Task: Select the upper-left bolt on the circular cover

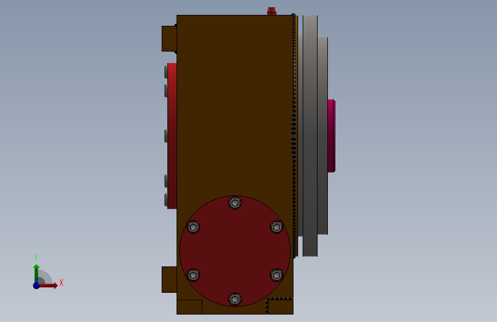Action: pos(193,227)
